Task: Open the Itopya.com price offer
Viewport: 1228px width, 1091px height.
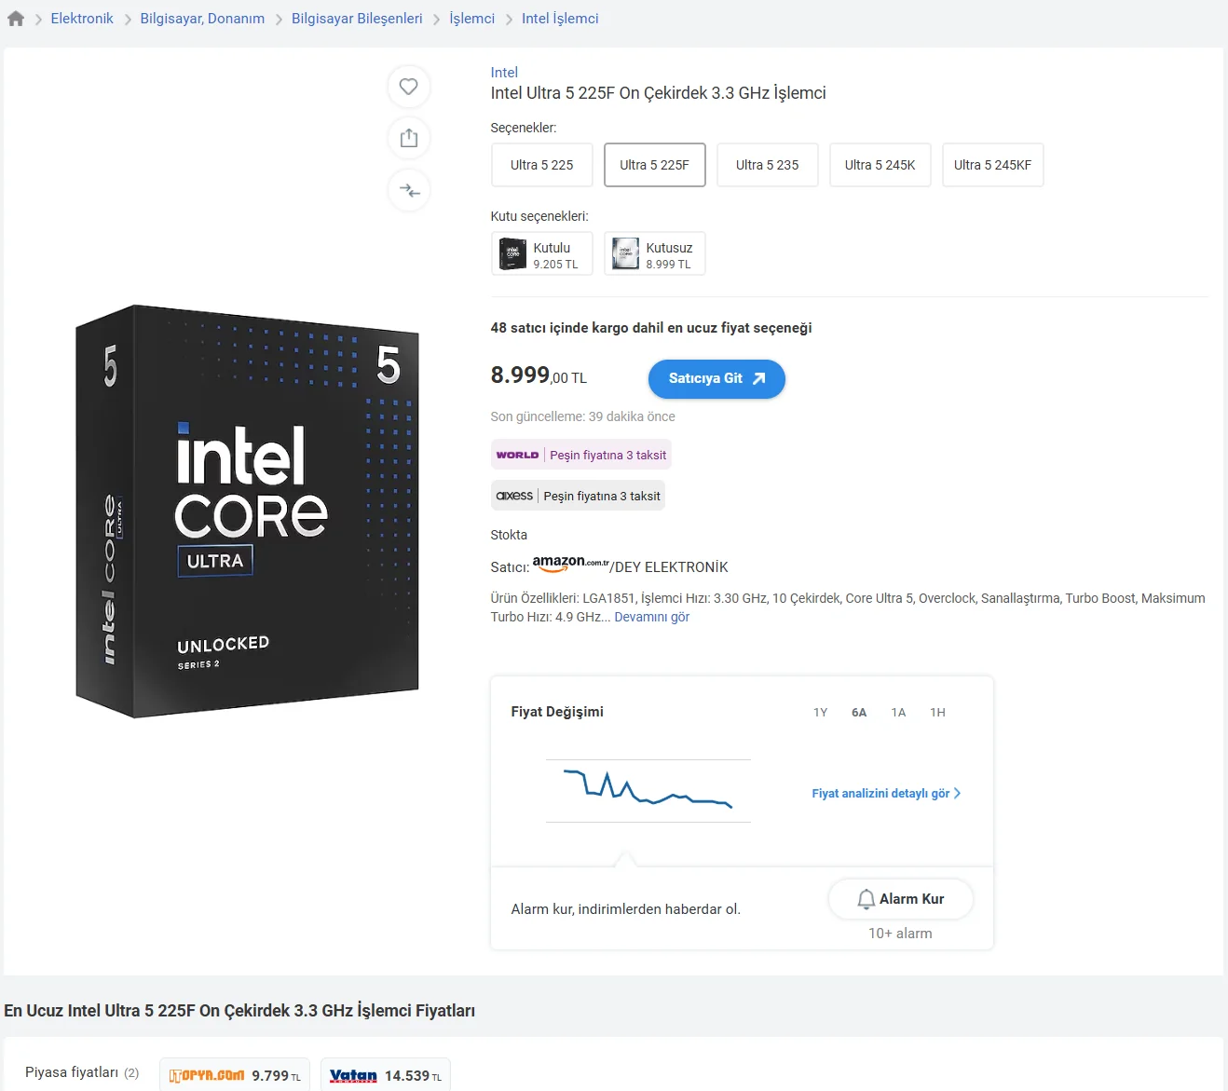Action: [x=234, y=1075]
